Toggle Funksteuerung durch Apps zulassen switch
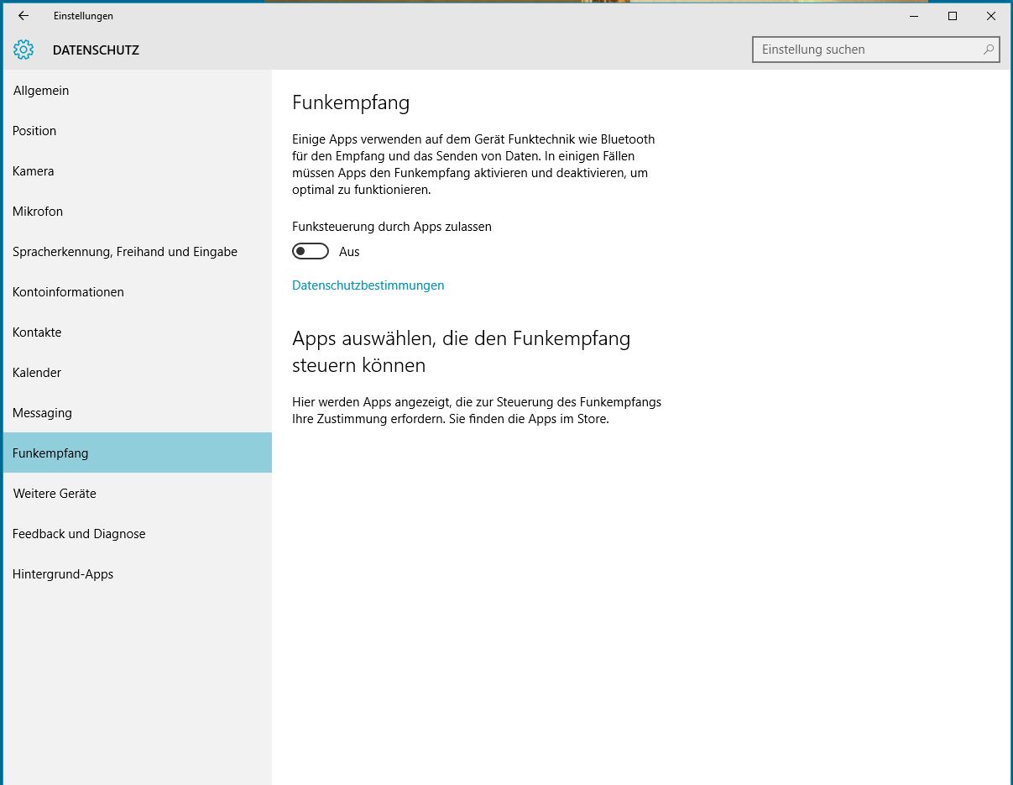1013x785 pixels. coord(311,252)
